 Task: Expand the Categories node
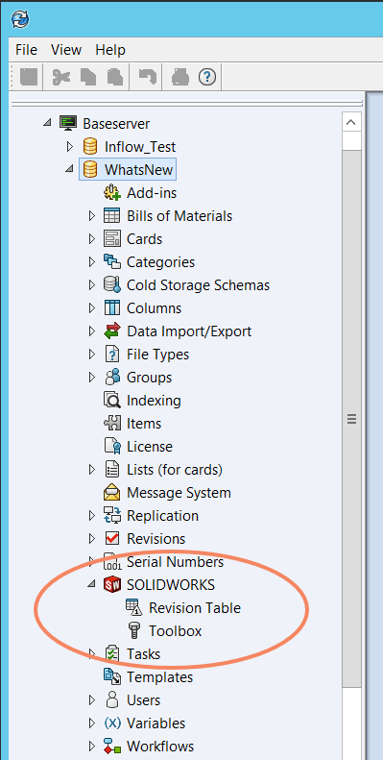[92, 262]
